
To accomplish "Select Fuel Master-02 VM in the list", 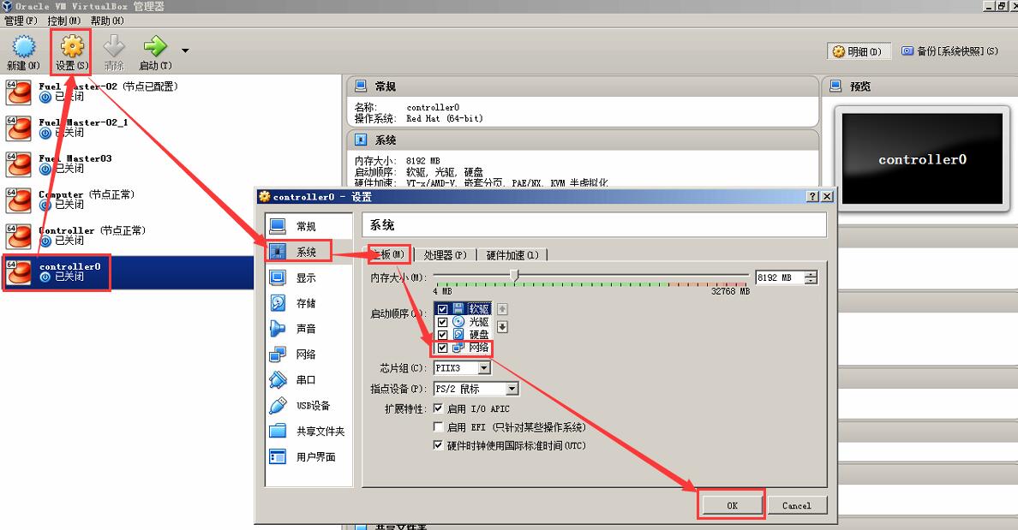I will (171, 92).
